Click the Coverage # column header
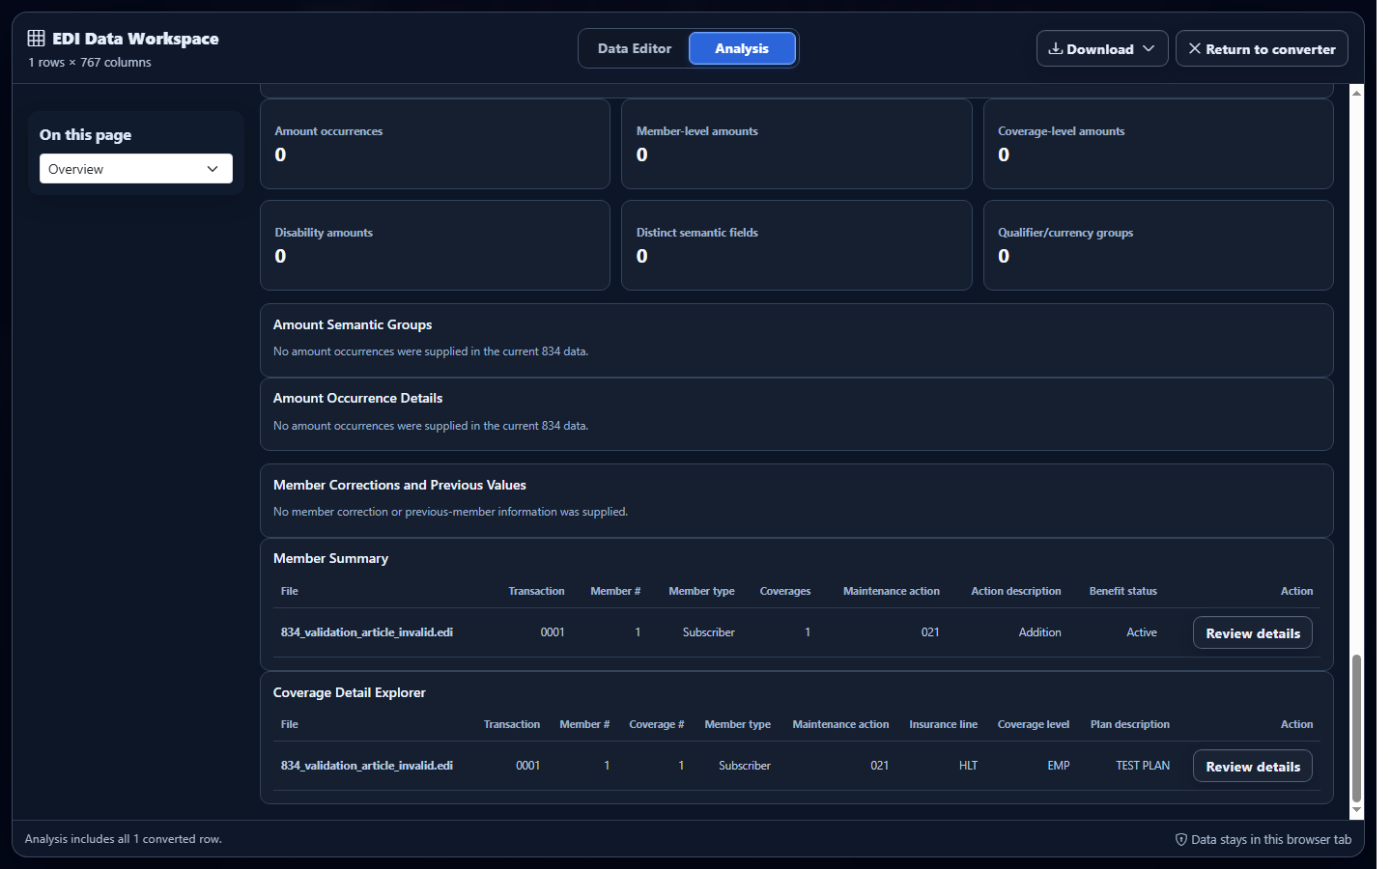The width and height of the screenshot is (1391, 869). point(657,724)
